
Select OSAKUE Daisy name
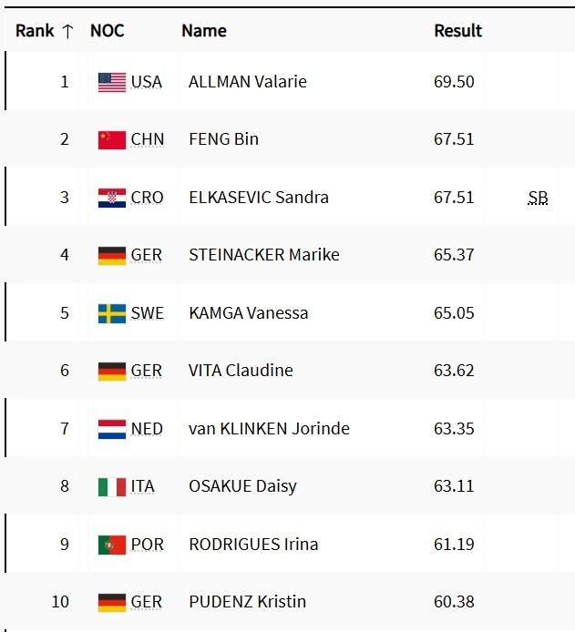coord(242,486)
